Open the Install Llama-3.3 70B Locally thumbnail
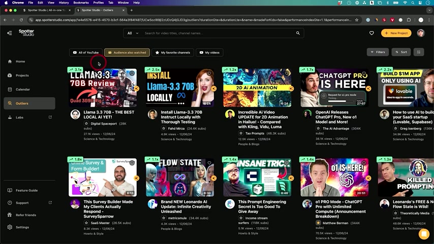The height and width of the screenshot is (244, 434). (180, 88)
